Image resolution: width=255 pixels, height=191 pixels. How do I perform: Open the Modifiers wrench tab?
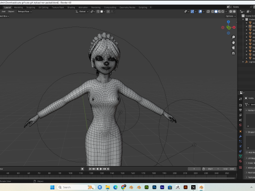point(240,136)
